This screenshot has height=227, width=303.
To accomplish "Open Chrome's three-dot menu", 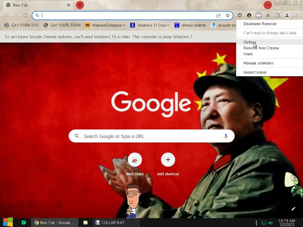I will coord(296,15).
